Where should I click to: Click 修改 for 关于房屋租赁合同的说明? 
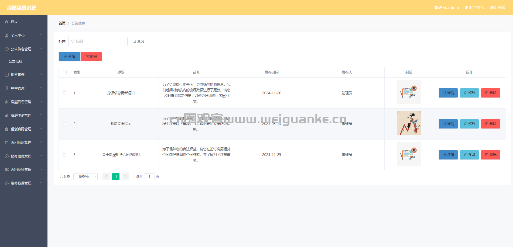point(469,155)
